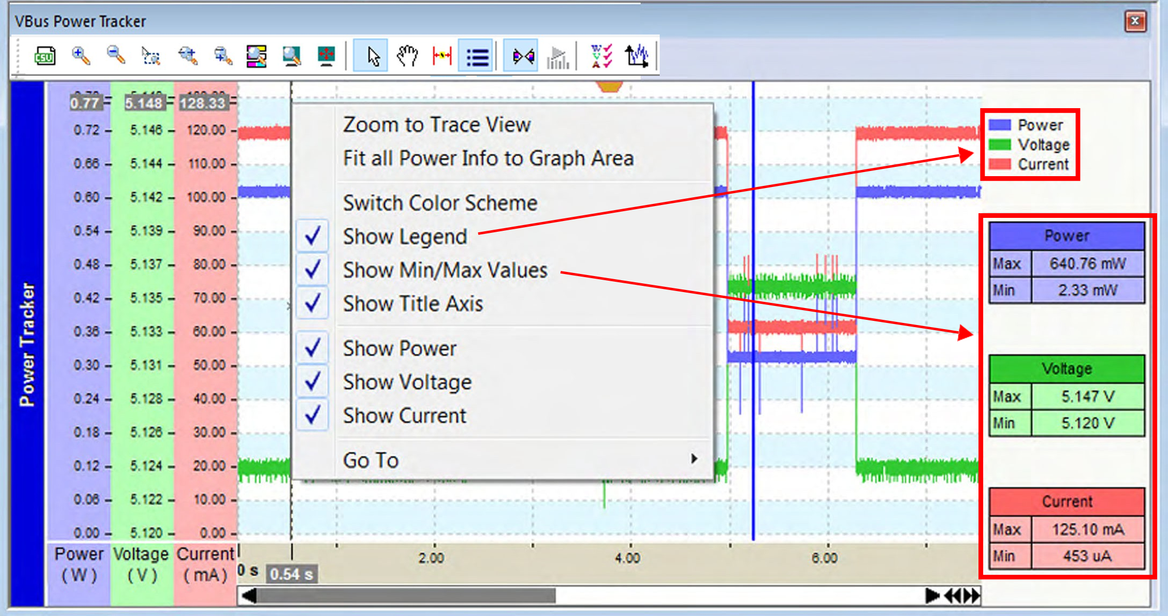The width and height of the screenshot is (1168, 616).
Task: Select the zoom out magnifier tool
Action: [x=116, y=56]
